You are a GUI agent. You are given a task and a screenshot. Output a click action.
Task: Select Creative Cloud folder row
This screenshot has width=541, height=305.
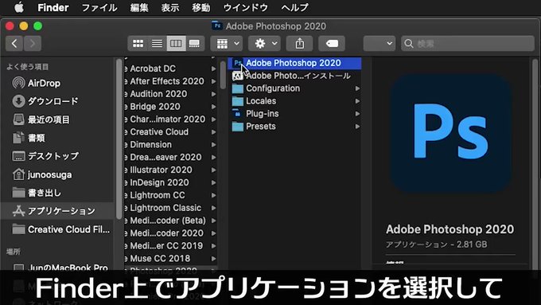pyautogui.click(x=170, y=132)
